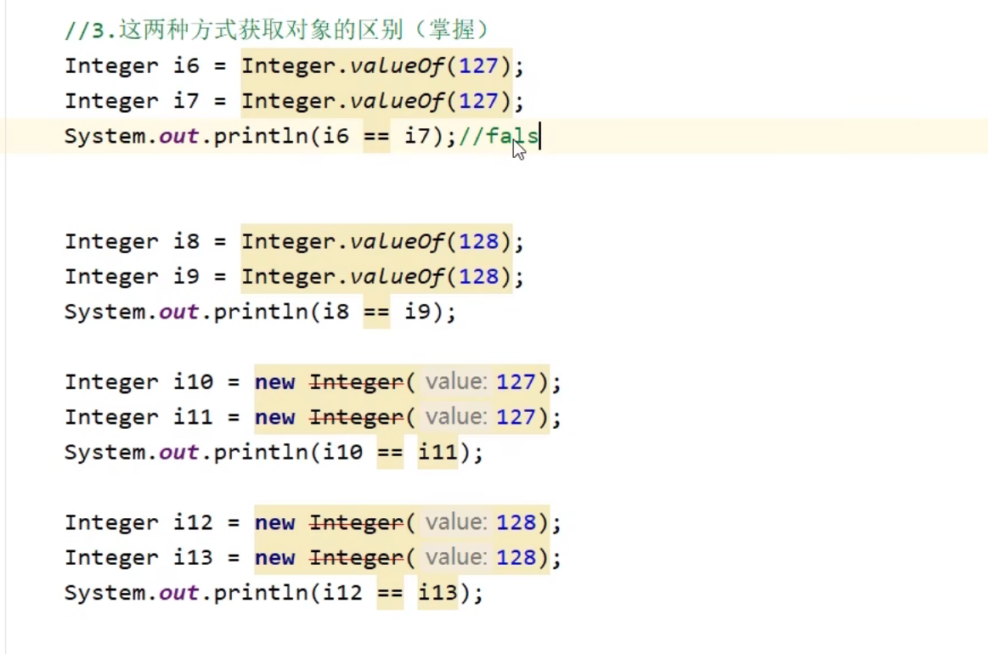Click the new keyword in the i13 declaration
Viewport: 988px width, 654px height.
[274, 558]
